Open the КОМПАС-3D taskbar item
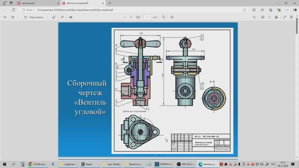299x168 pixels. [x=164, y=164]
